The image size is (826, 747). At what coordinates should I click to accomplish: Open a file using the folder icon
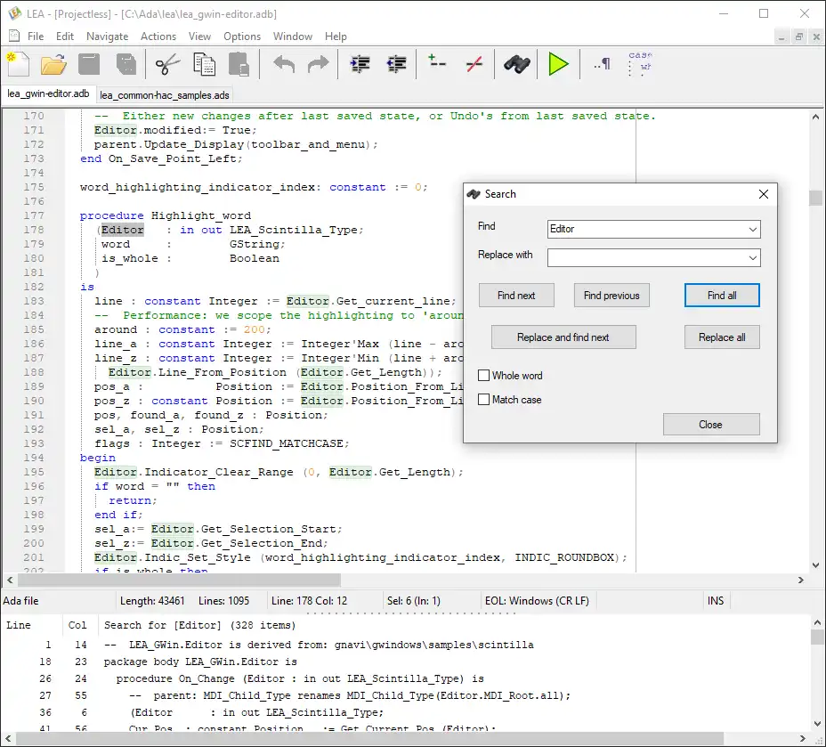click(53, 64)
